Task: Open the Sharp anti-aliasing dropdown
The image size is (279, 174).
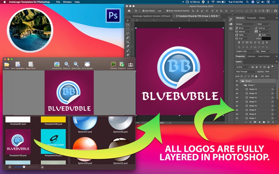Action: 265,51
